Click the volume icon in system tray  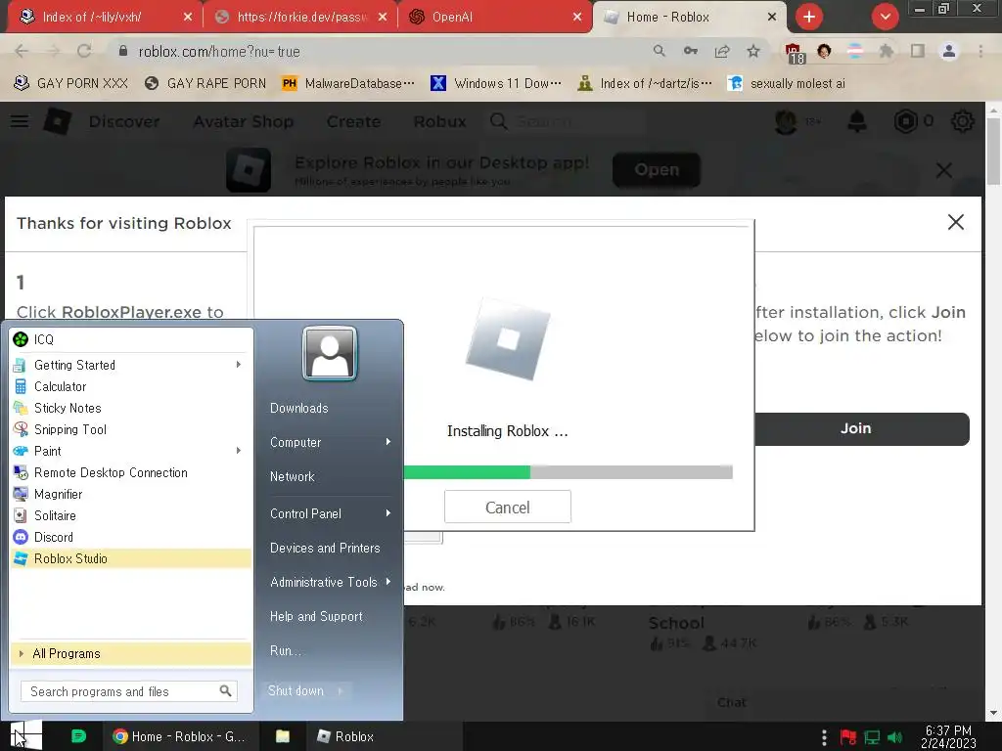click(894, 737)
